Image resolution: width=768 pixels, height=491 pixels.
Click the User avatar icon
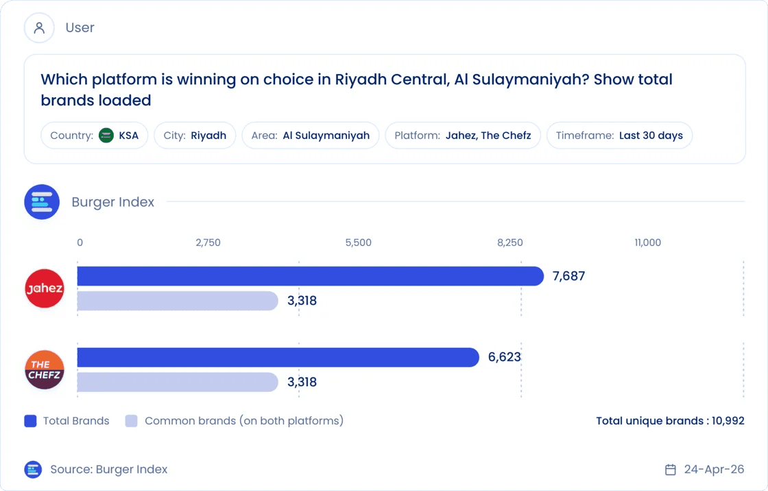coord(39,28)
